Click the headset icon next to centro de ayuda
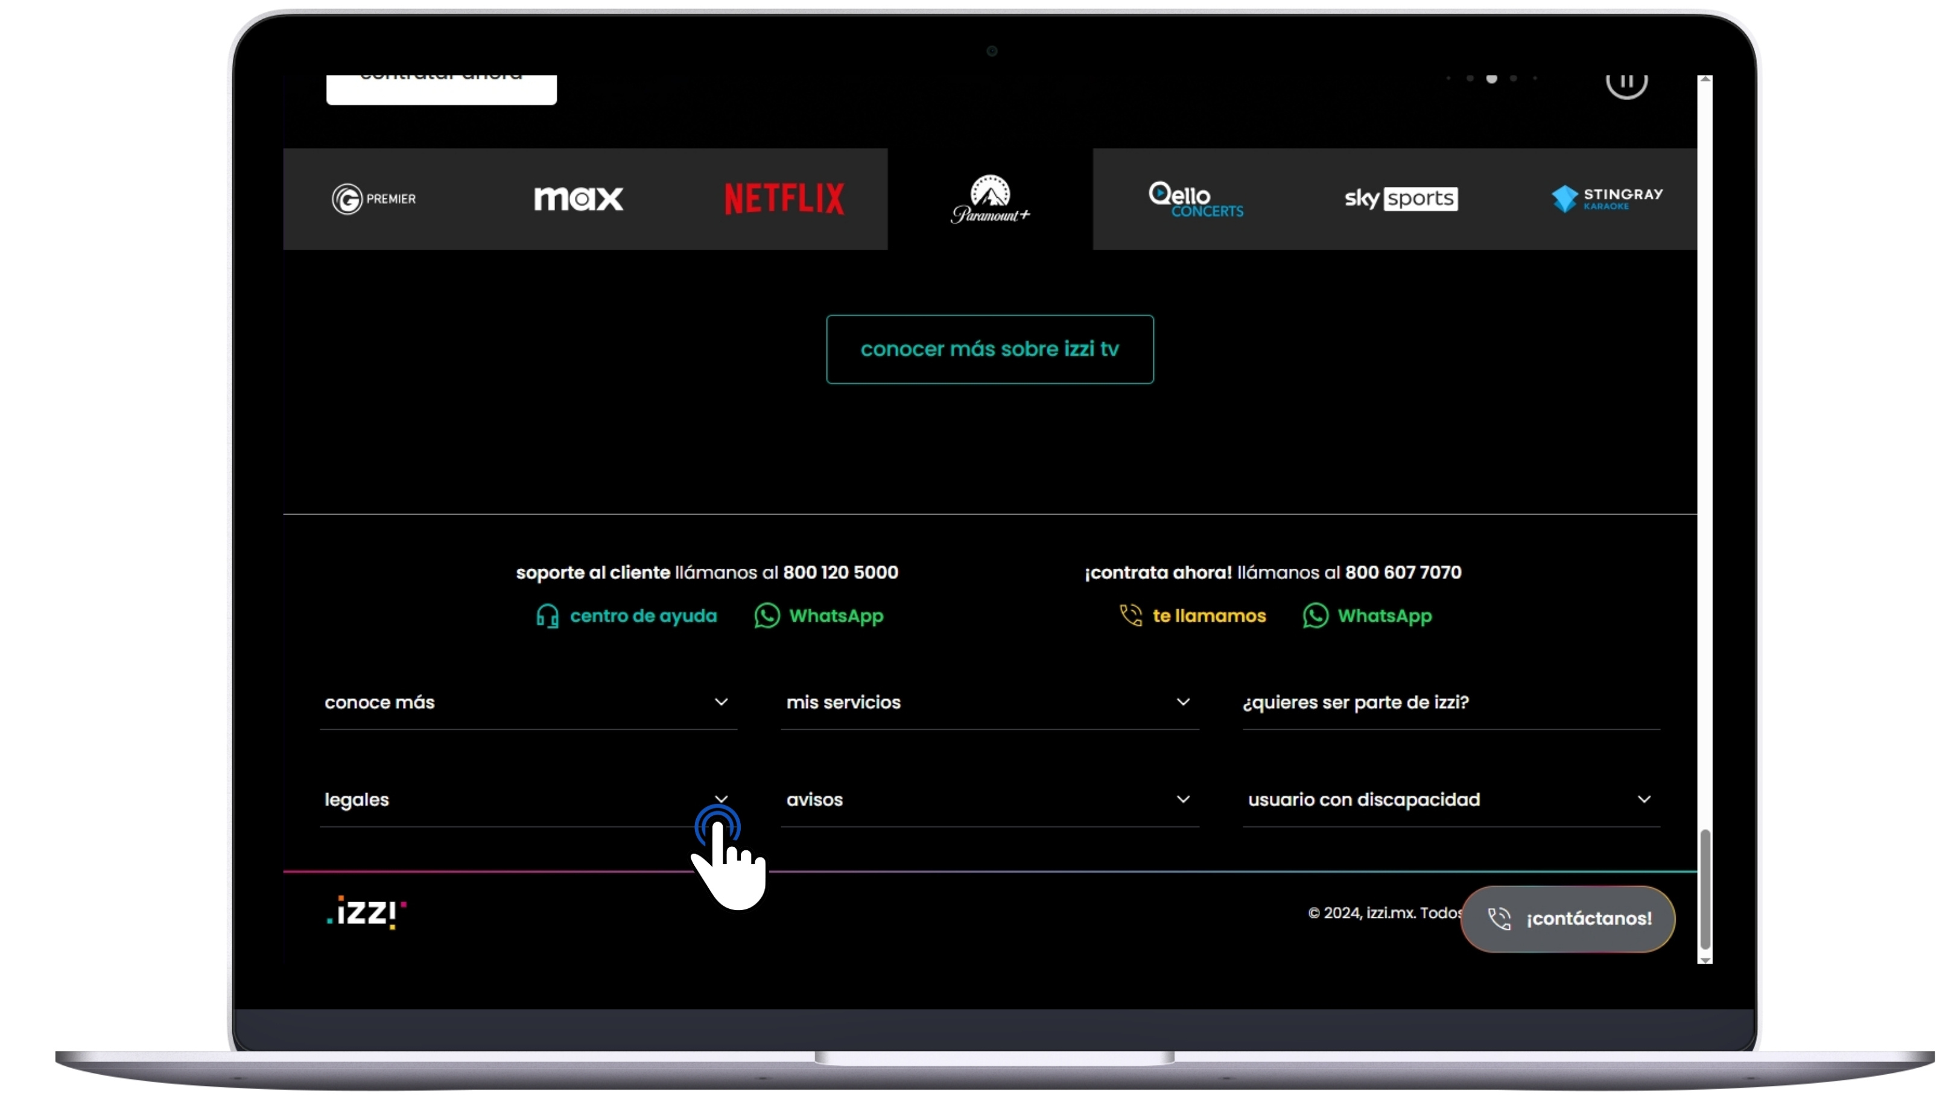 (x=547, y=616)
